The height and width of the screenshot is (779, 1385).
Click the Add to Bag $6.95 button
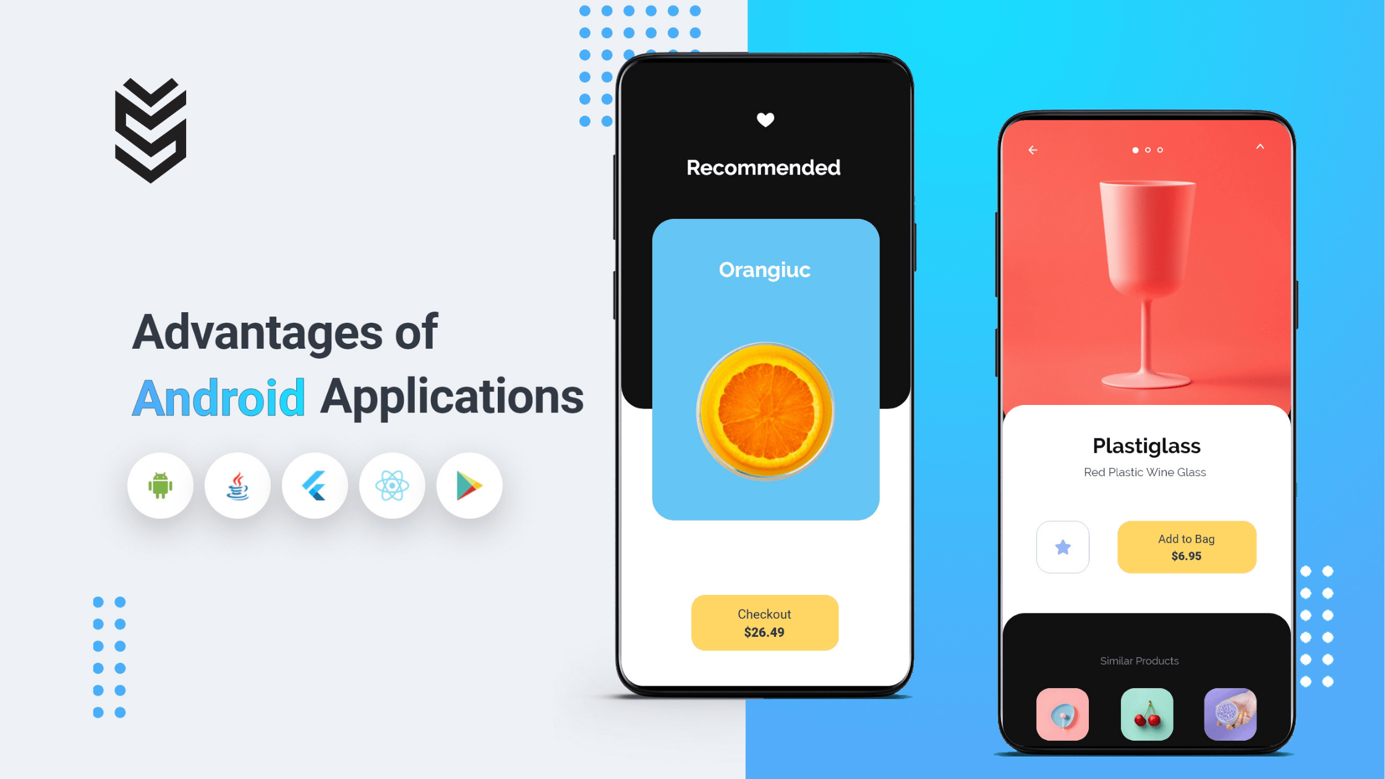[x=1186, y=547]
